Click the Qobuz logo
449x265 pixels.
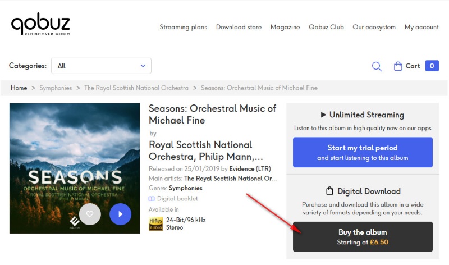pyautogui.click(x=40, y=25)
